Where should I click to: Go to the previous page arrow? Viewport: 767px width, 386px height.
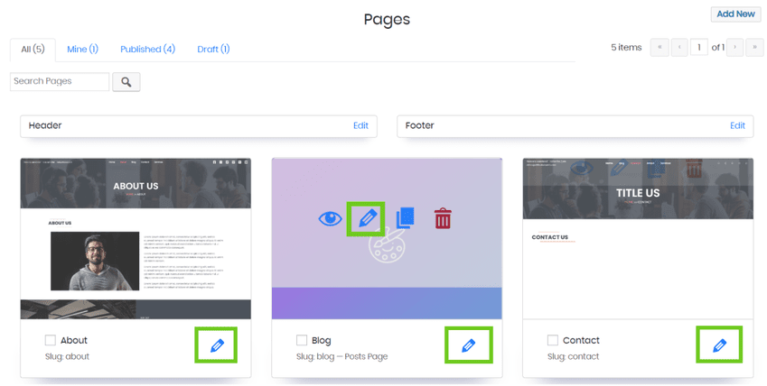pos(678,48)
